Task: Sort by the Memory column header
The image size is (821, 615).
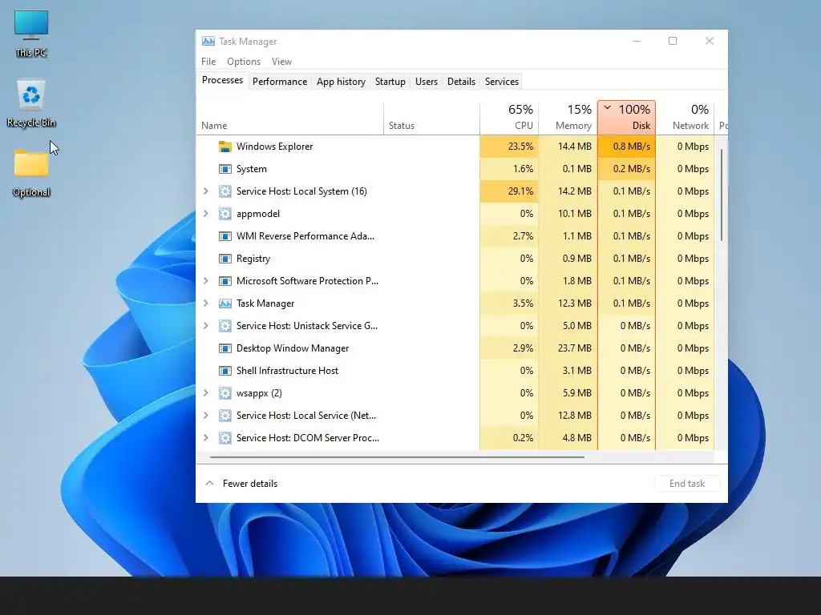Action: (568, 118)
